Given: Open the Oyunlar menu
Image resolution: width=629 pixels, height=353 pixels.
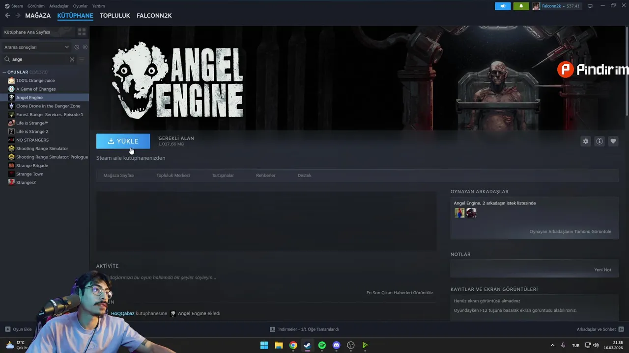Looking at the screenshot, I should click(x=80, y=6).
